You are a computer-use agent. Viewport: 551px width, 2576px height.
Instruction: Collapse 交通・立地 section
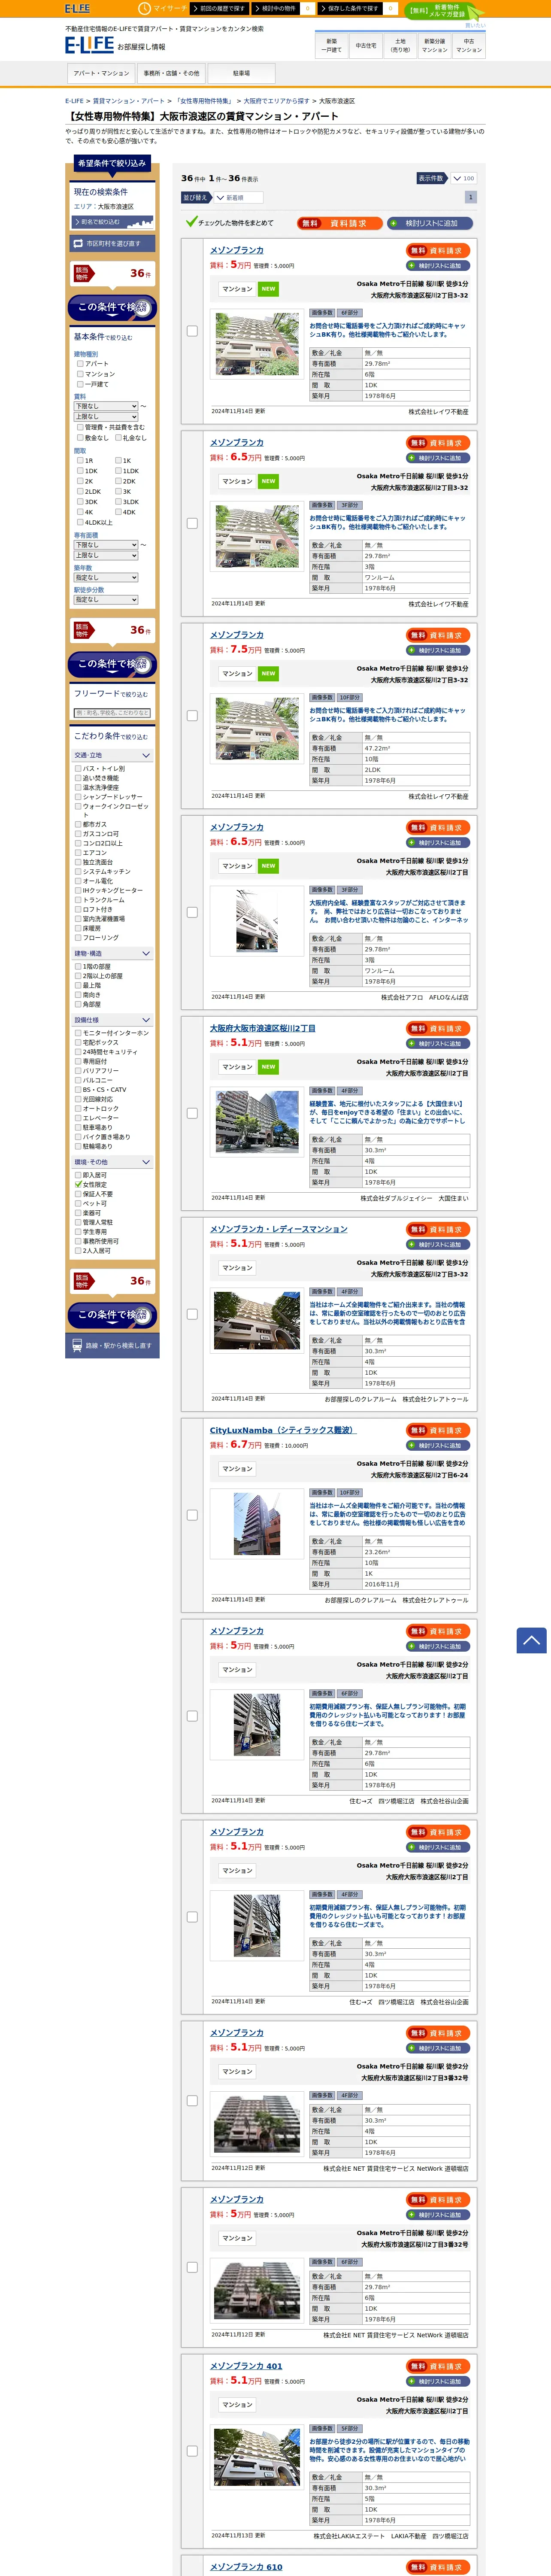pyautogui.click(x=111, y=755)
